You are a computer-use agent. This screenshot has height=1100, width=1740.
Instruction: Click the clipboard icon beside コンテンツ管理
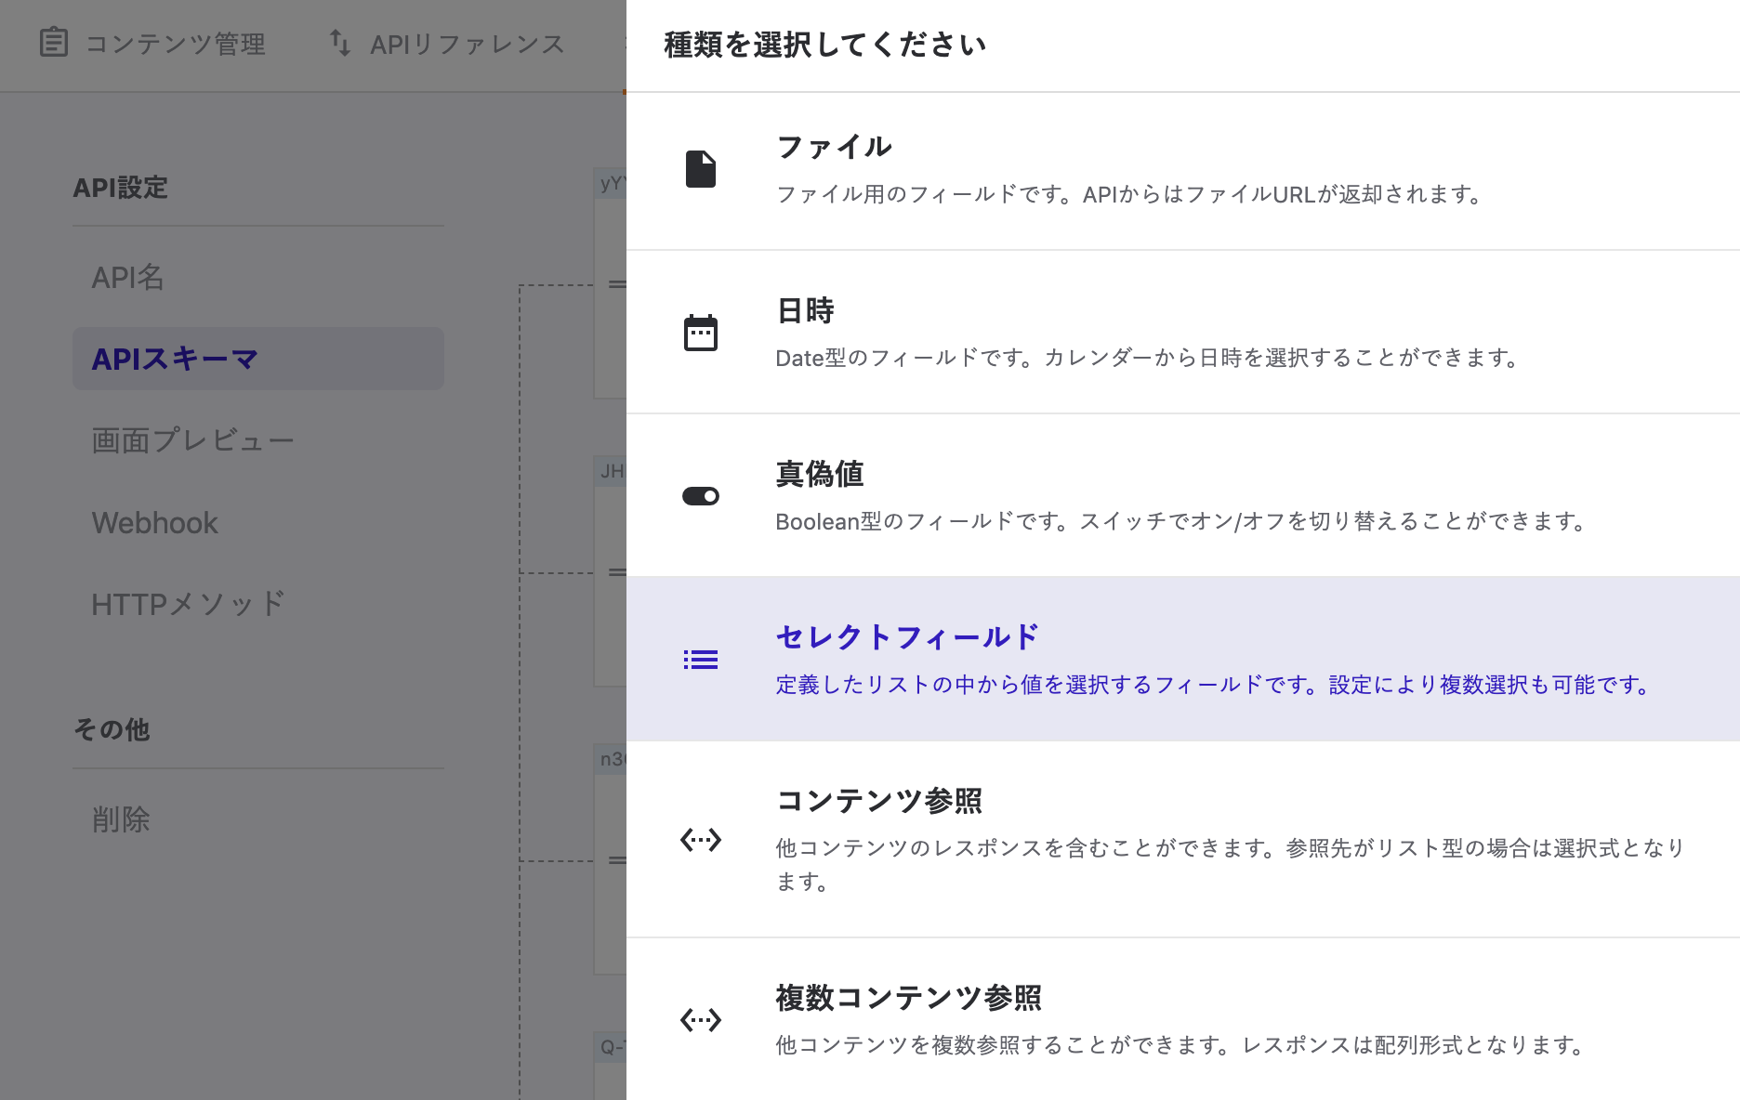(54, 43)
